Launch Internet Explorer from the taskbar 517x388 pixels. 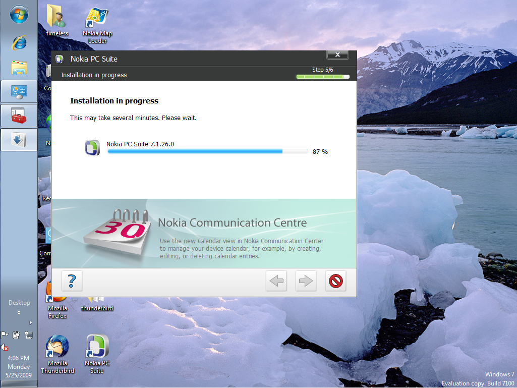pos(19,42)
